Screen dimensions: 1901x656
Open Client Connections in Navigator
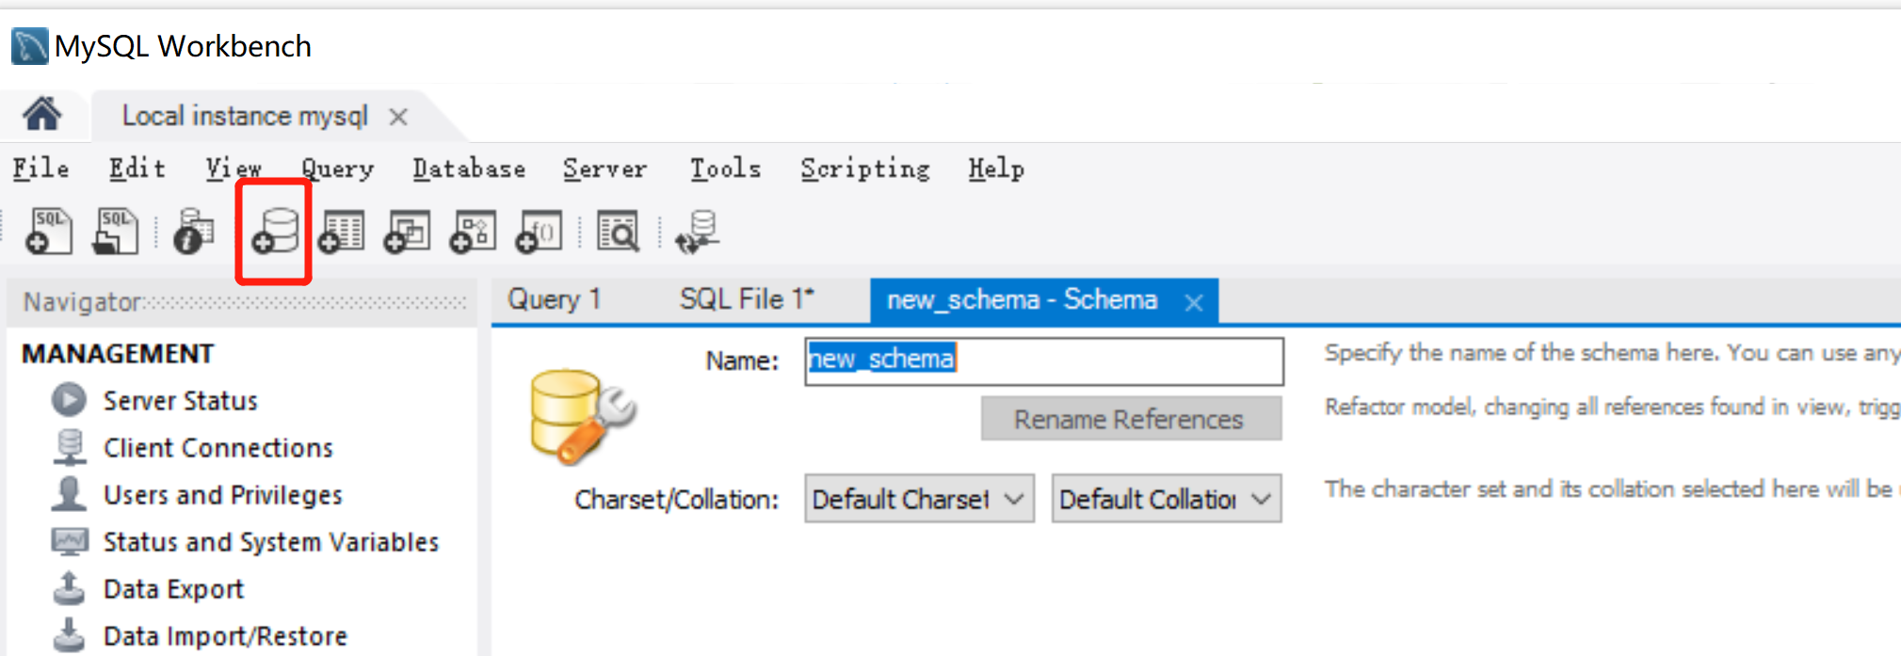tap(218, 448)
